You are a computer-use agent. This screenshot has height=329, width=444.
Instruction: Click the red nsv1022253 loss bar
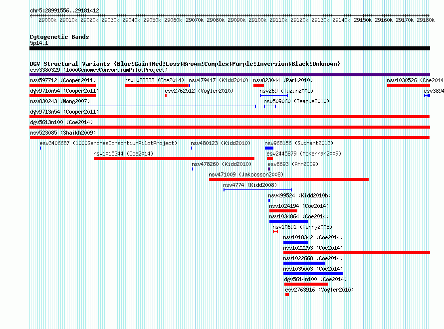tap(357, 253)
